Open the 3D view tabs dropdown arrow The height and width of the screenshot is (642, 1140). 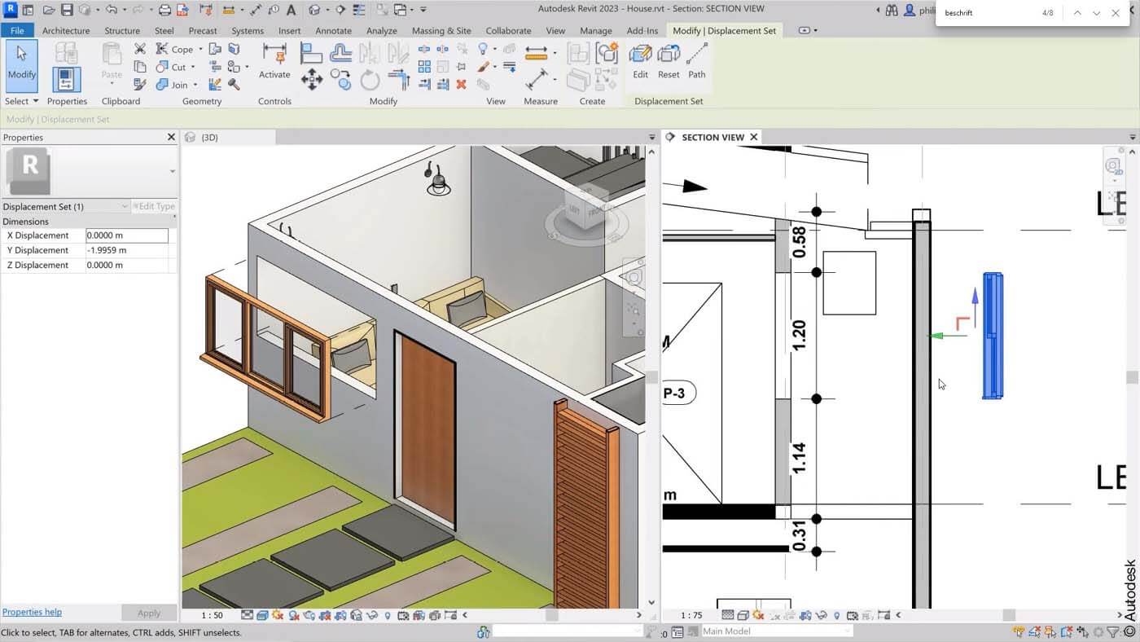651,137
